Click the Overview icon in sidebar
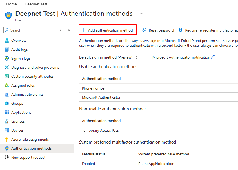This screenshot has width=238, height=170. (7, 41)
